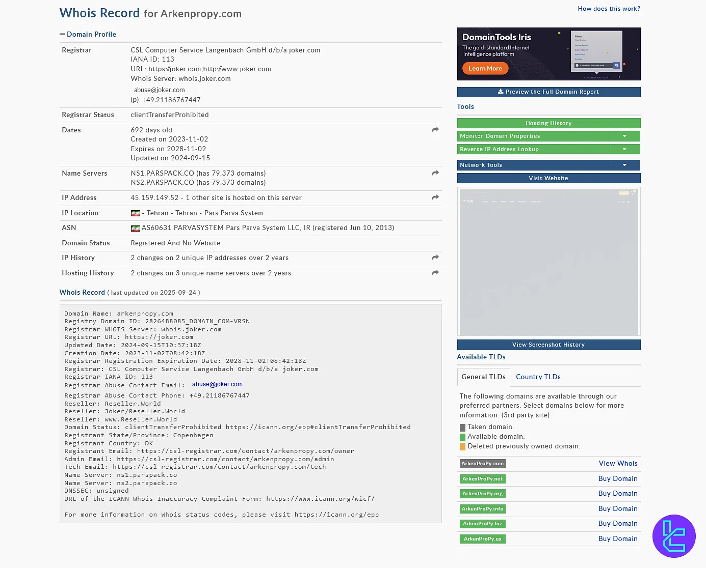706x568 pixels.
Task: Select the General TLDs tab
Action: pyautogui.click(x=483, y=377)
